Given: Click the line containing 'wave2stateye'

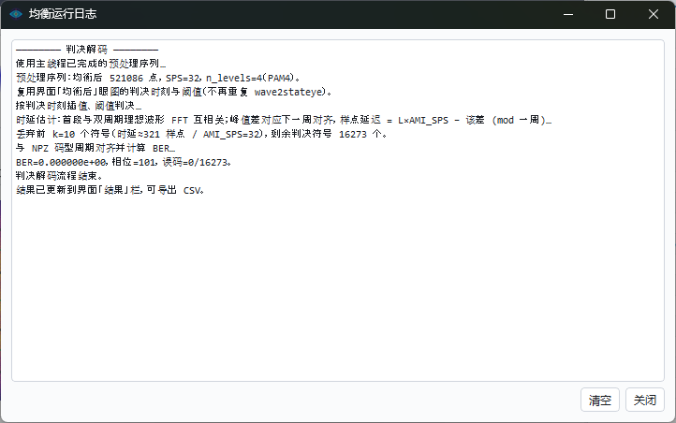Looking at the screenshot, I should click(174, 92).
